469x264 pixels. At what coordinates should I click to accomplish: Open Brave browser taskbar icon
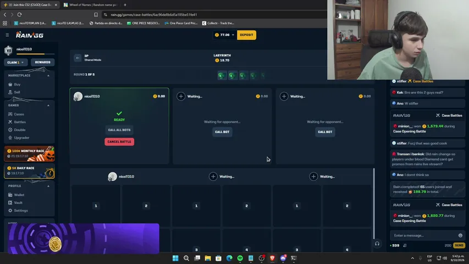[x=272, y=258]
